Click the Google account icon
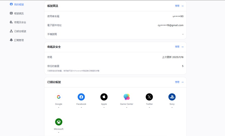 [59, 97]
